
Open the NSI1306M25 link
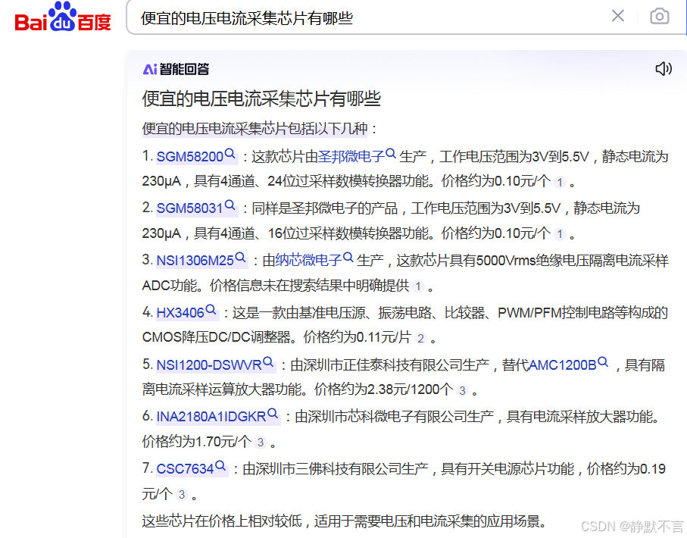[195, 261]
